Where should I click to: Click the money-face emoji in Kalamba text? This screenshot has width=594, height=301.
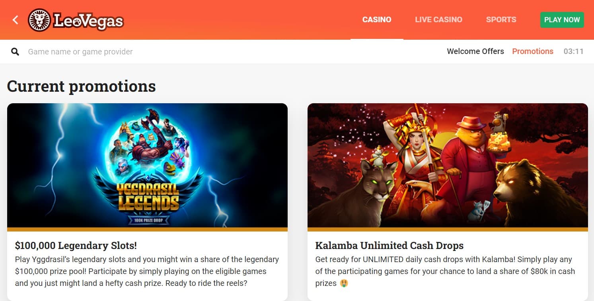point(344,284)
